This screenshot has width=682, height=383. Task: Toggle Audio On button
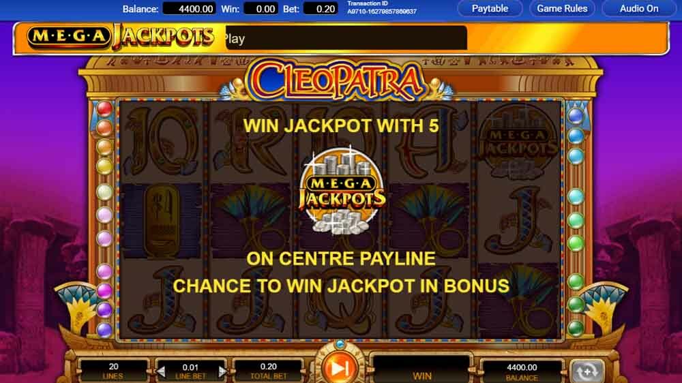pyautogui.click(x=638, y=9)
